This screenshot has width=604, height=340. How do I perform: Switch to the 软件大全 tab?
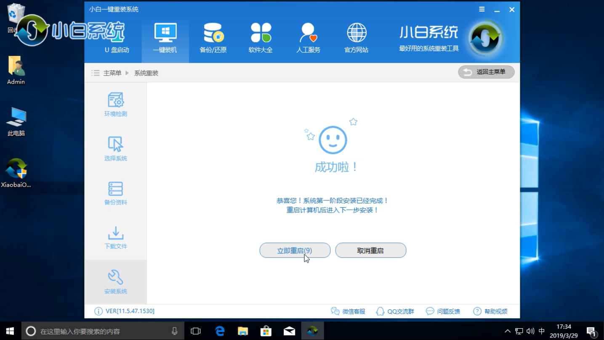point(261,39)
